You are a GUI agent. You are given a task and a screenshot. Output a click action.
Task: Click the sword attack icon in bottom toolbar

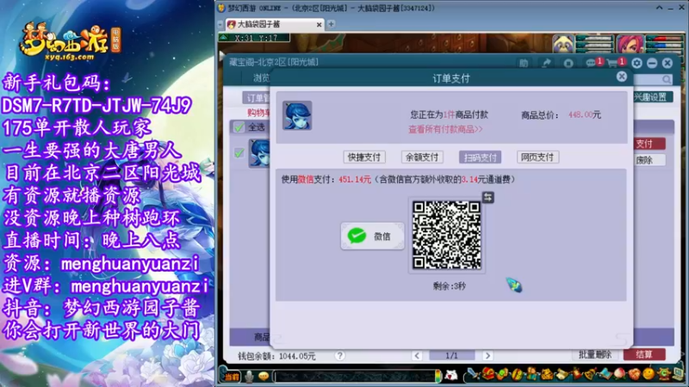[473, 374]
